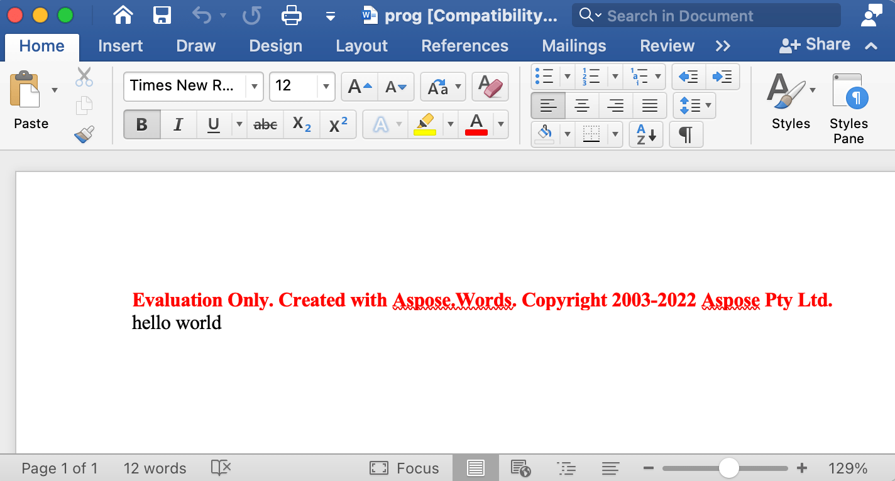The width and height of the screenshot is (895, 481).
Task: Click the Cut (scissors) icon
Action: point(84,77)
